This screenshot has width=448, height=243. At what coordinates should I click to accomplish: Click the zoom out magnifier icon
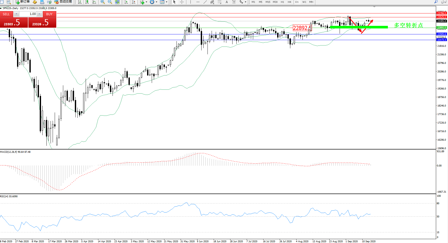(110, 2)
